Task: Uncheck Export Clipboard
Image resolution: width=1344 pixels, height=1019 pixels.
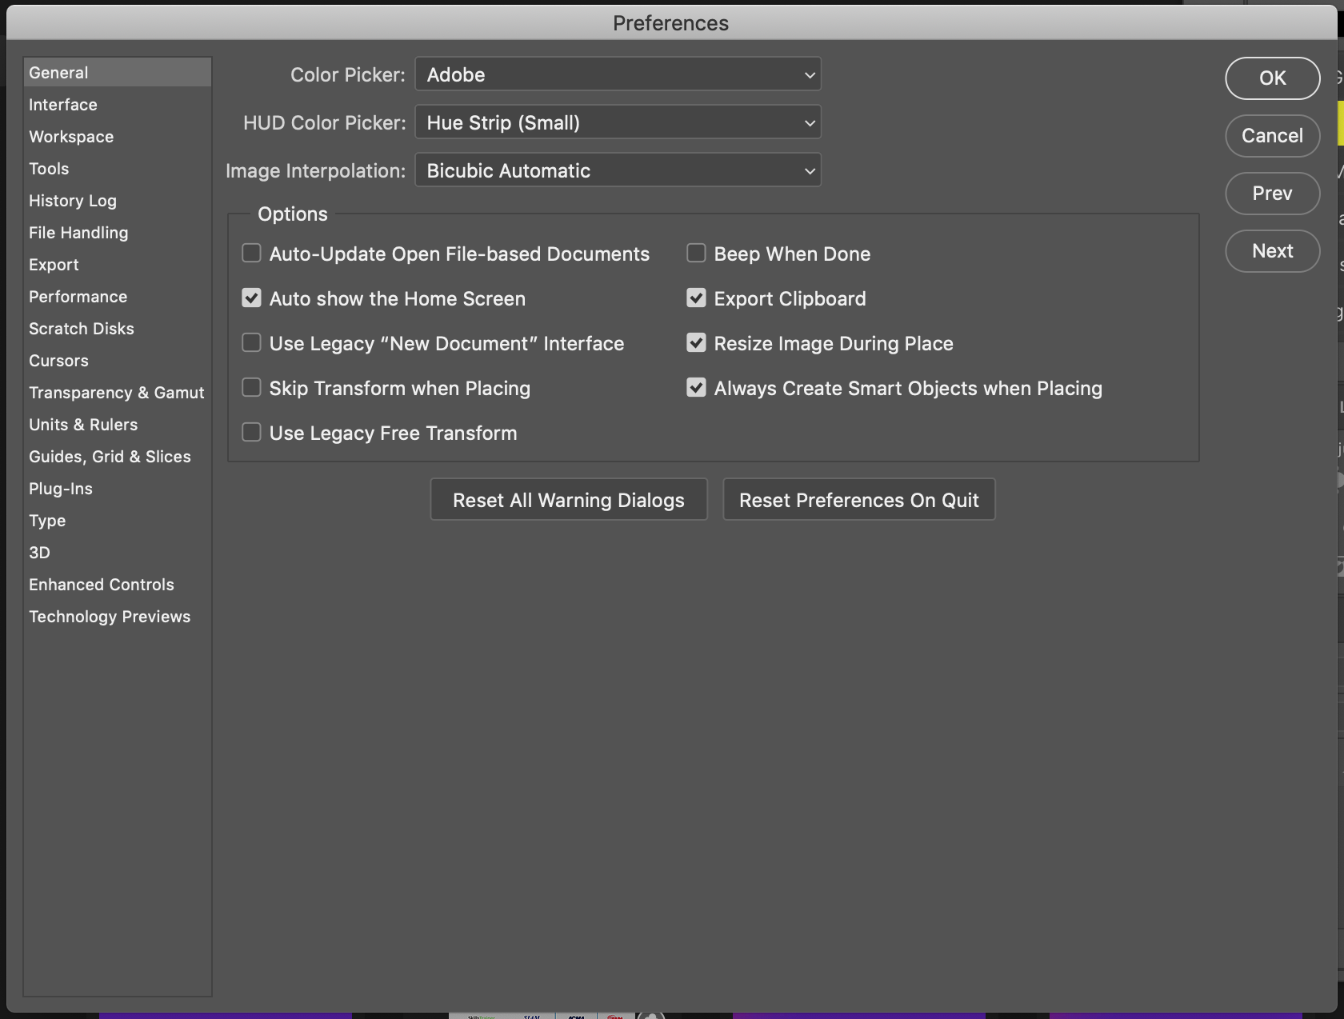Action: 695,298
